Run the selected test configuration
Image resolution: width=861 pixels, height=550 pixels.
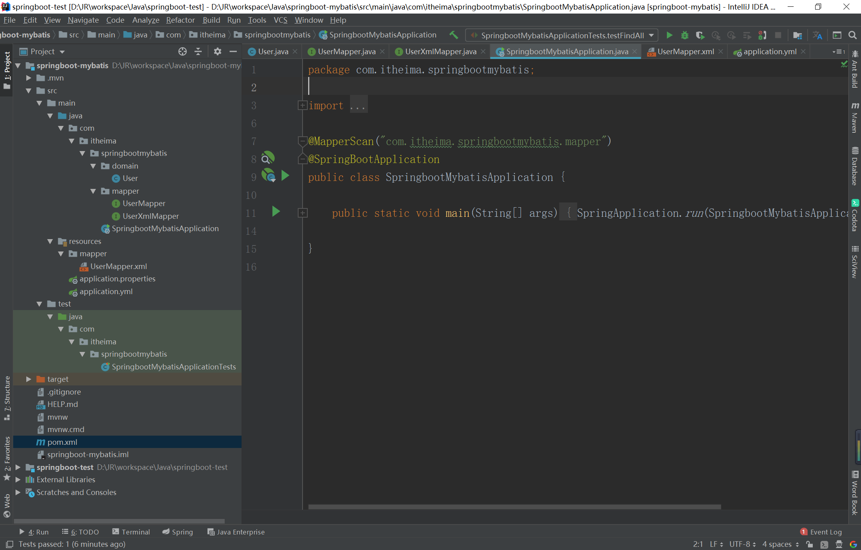[x=670, y=35]
